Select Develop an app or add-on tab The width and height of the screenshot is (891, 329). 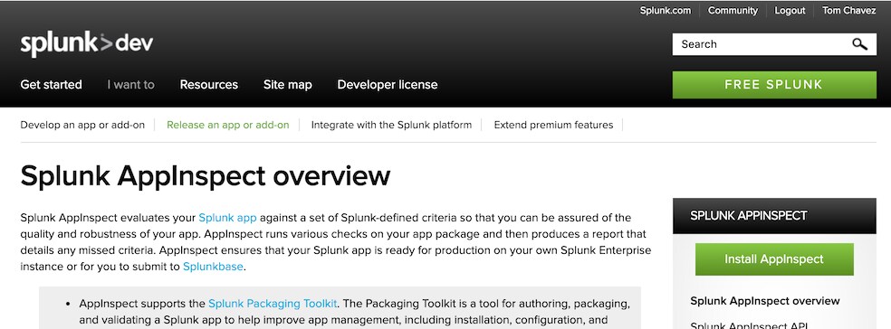(82, 125)
